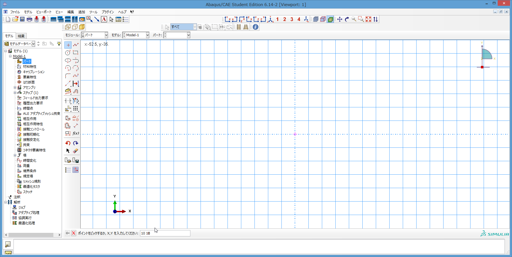Choose the add dimension tool

[76, 126]
